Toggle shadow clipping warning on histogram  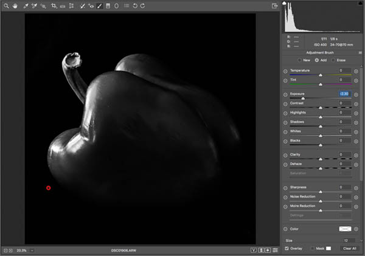pyautogui.click(x=285, y=4)
